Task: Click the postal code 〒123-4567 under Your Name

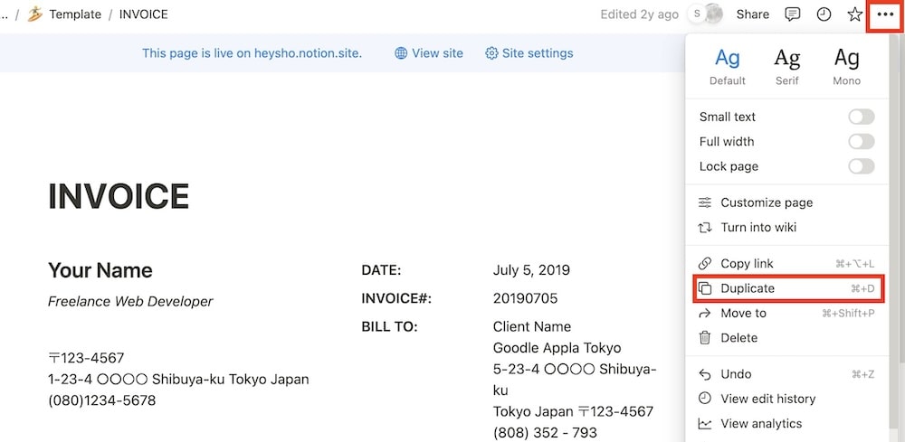Action: tap(86, 358)
